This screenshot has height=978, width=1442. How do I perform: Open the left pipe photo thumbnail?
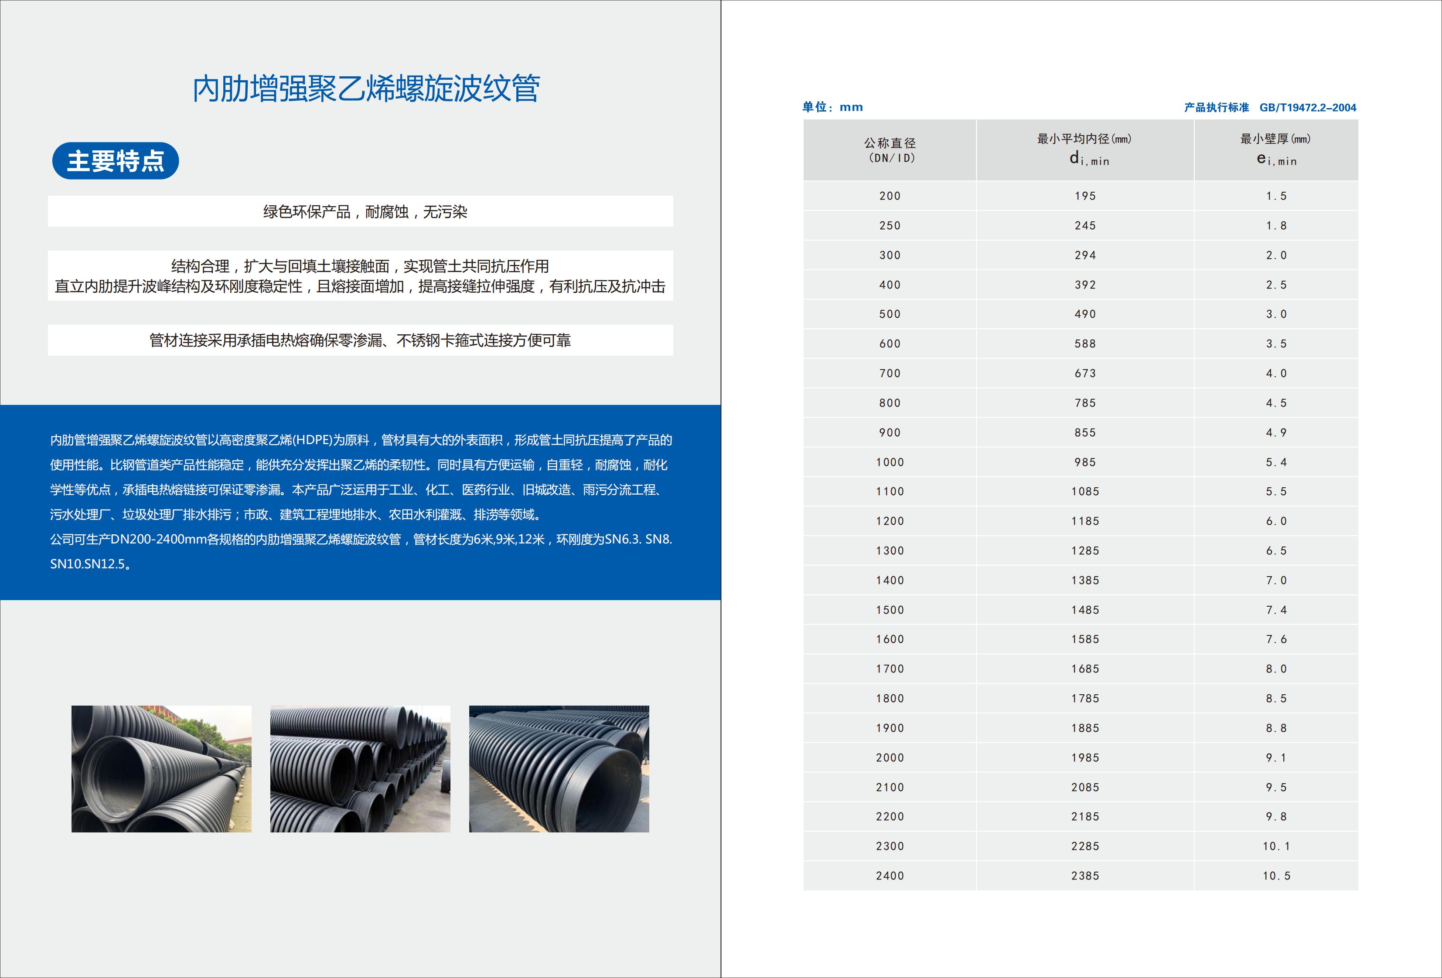pyautogui.click(x=161, y=768)
